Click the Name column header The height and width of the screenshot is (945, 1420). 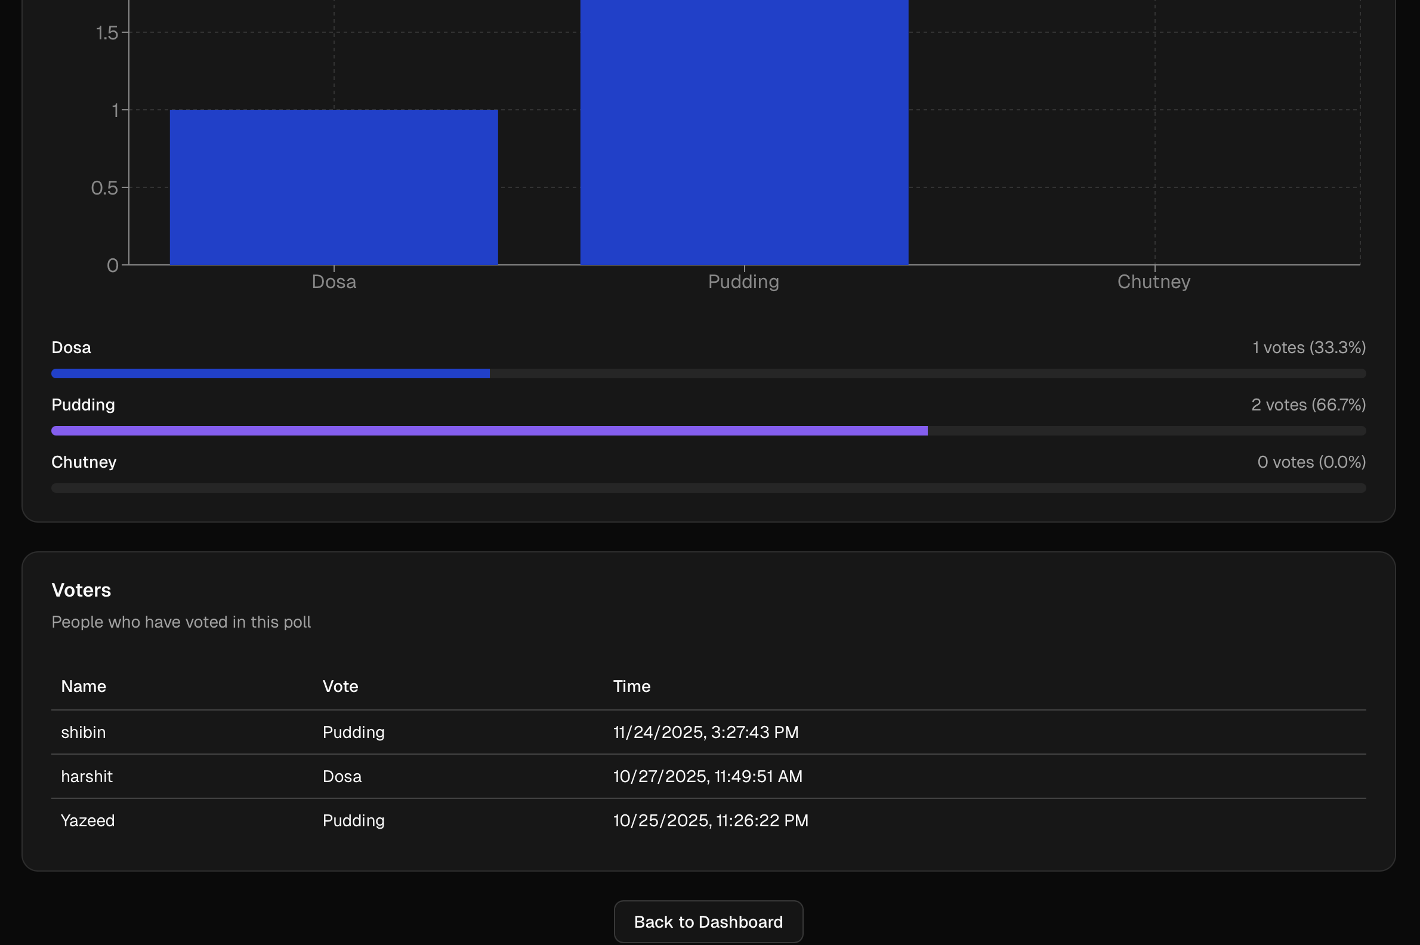click(x=82, y=686)
